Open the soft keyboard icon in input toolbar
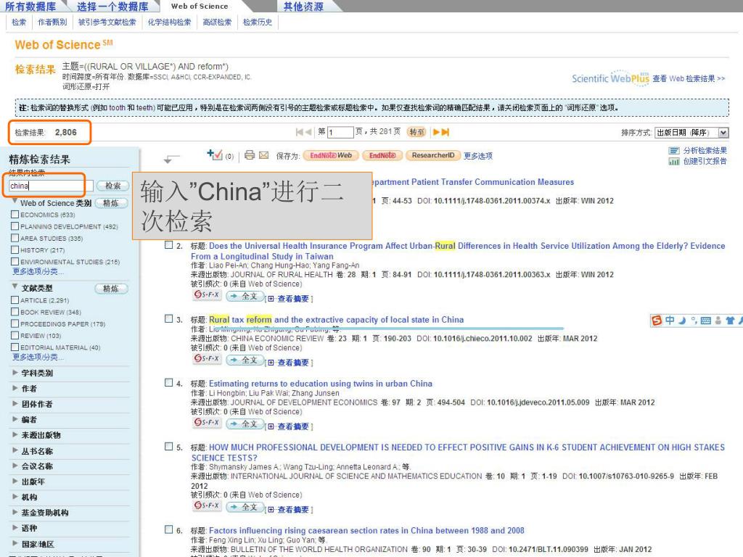This screenshot has width=743, height=557. click(705, 321)
